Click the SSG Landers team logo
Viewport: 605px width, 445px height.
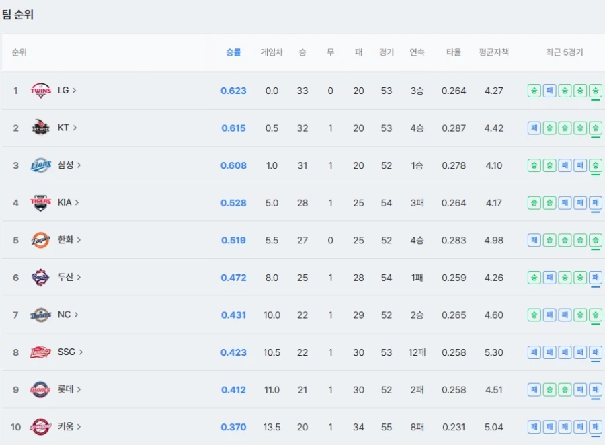click(40, 352)
